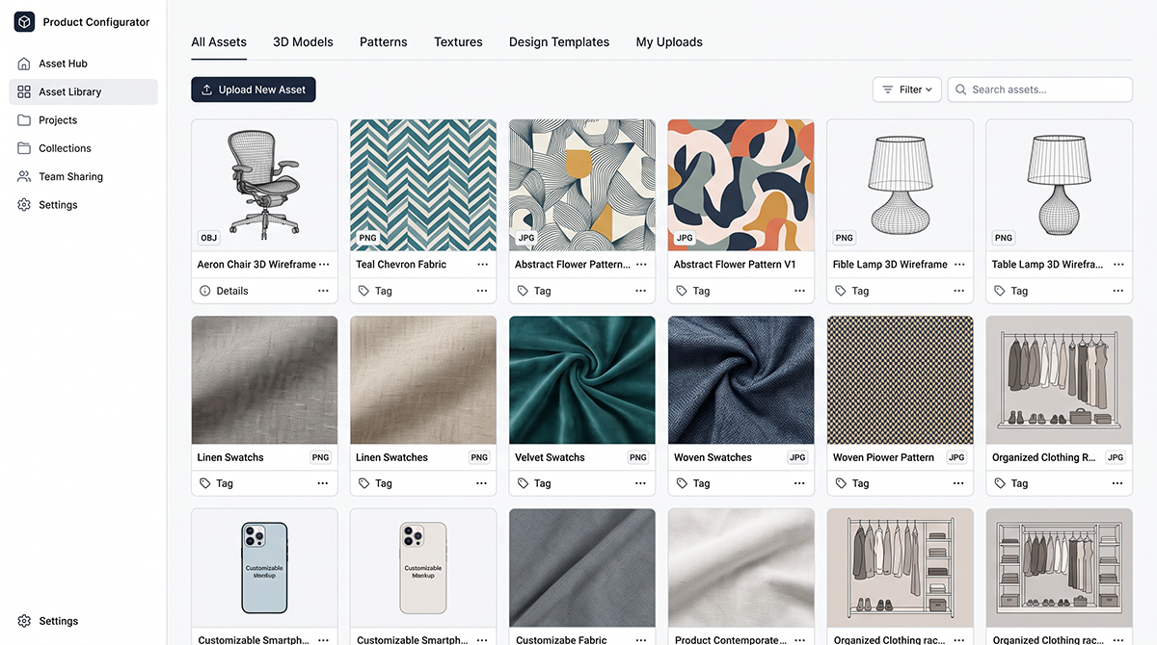Open more options beside Table Lamp 3D Wireframe title
Screen dimensions: 1157x645
point(1118,265)
